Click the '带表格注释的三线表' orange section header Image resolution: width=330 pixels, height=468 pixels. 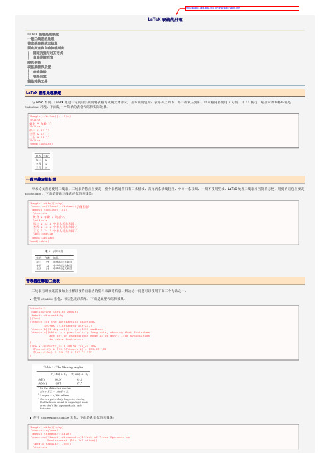165,281
